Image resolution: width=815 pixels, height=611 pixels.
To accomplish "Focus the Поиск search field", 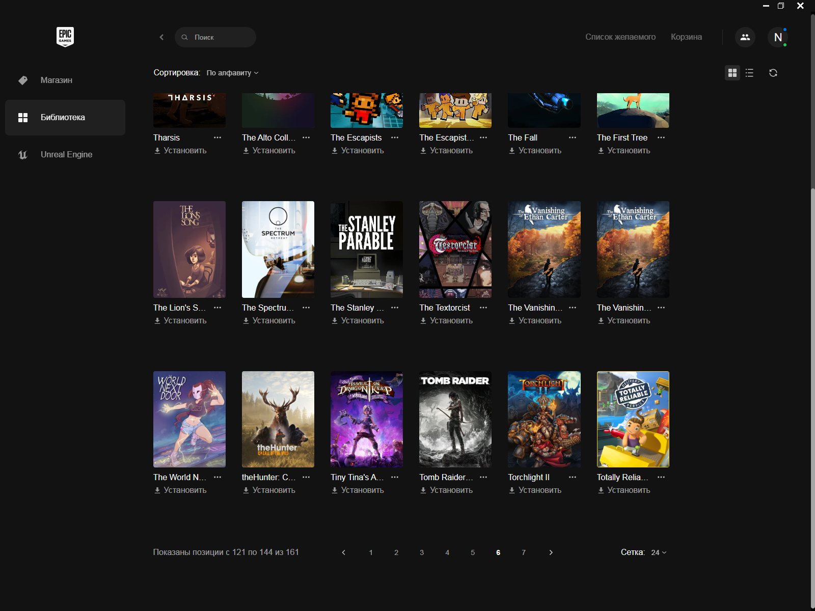I will [215, 37].
